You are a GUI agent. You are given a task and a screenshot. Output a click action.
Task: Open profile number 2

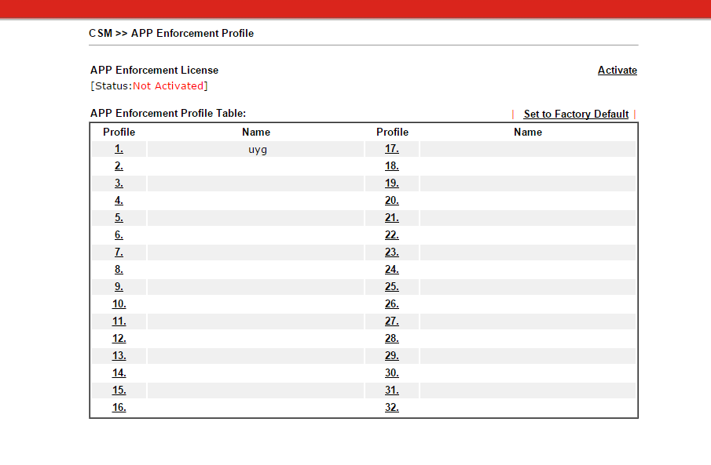pyautogui.click(x=119, y=166)
